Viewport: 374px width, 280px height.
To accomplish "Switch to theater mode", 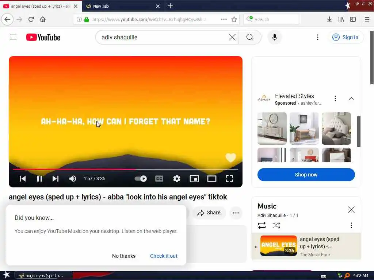I will (x=211, y=179).
